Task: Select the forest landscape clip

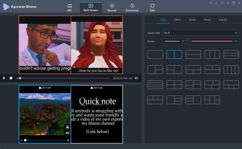Action: [45, 114]
